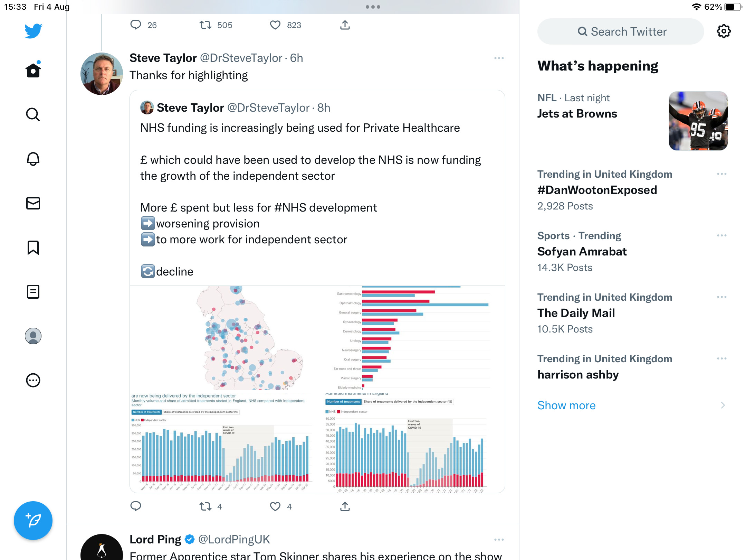The height and width of the screenshot is (560, 746).
Task: Open the Explore search sidebar icon
Action: pos(33,114)
